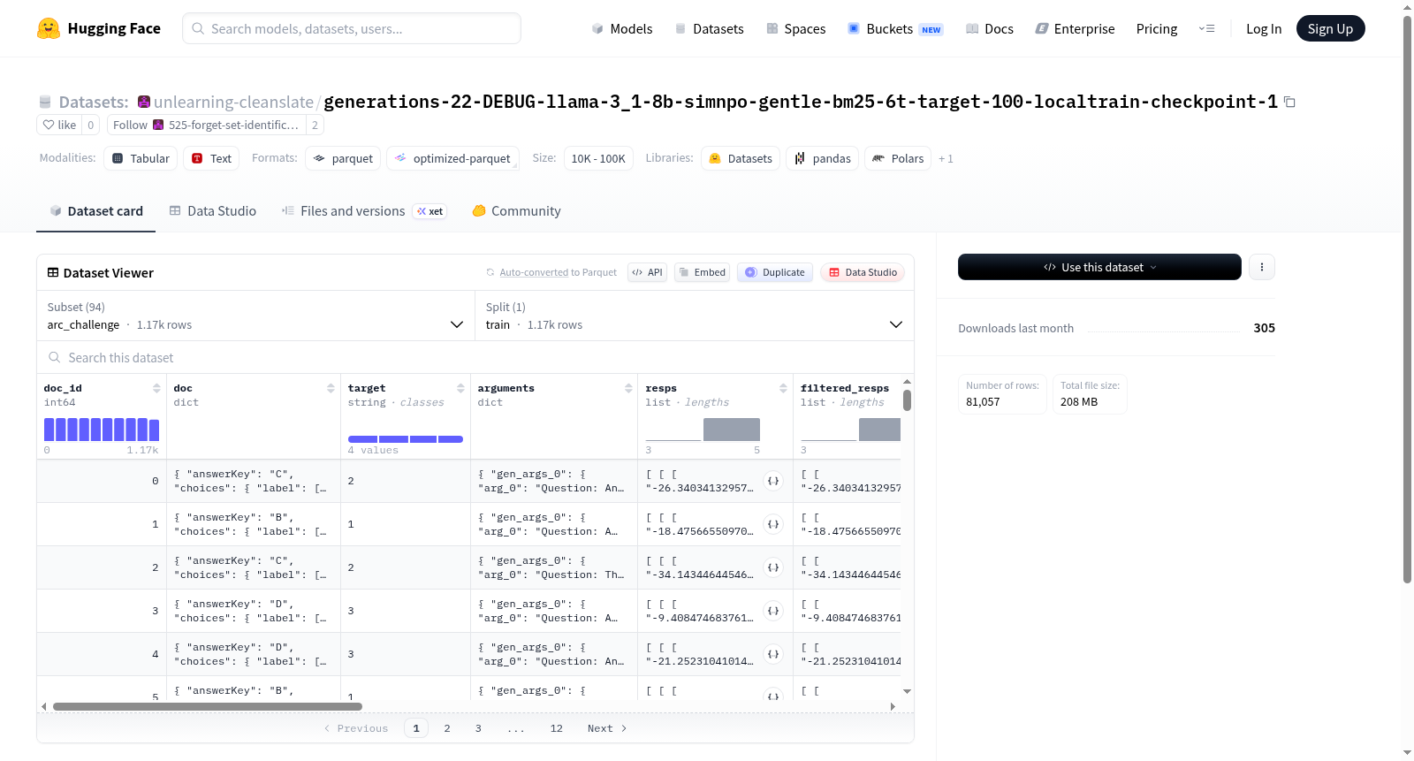The width and height of the screenshot is (1414, 761).
Task: Click the API button in Dataset Viewer
Action: click(x=647, y=272)
